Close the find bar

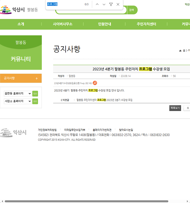118,4
